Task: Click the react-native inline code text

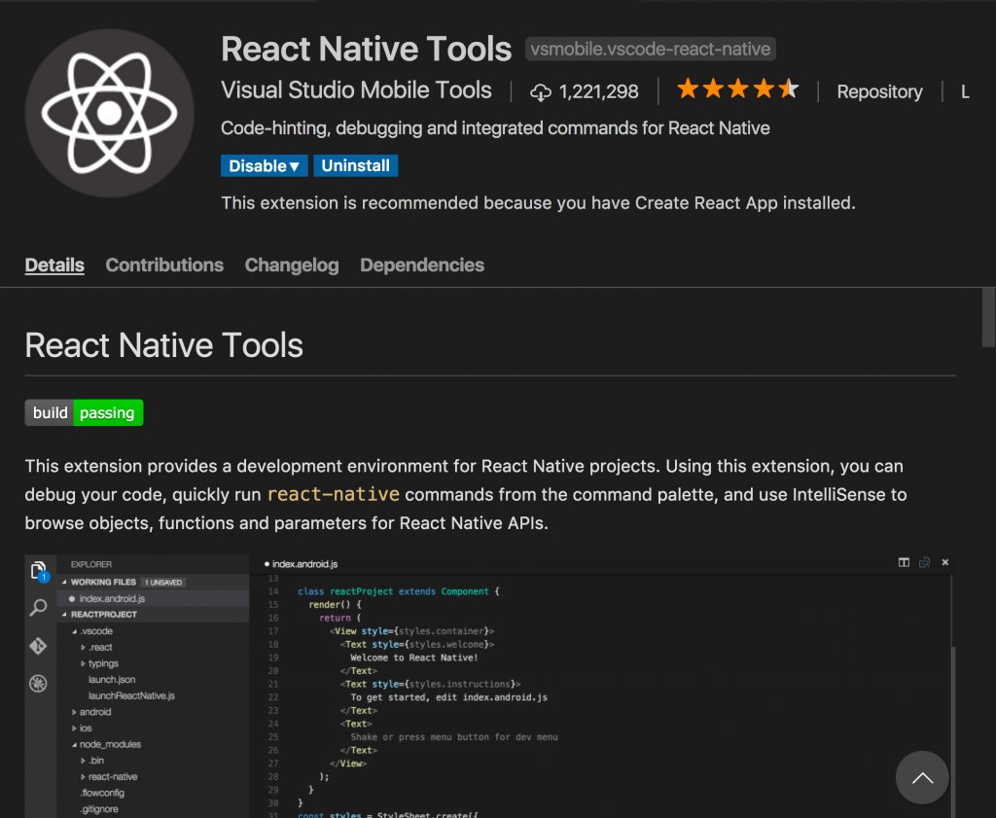Action: pyautogui.click(x=334, y=494)
